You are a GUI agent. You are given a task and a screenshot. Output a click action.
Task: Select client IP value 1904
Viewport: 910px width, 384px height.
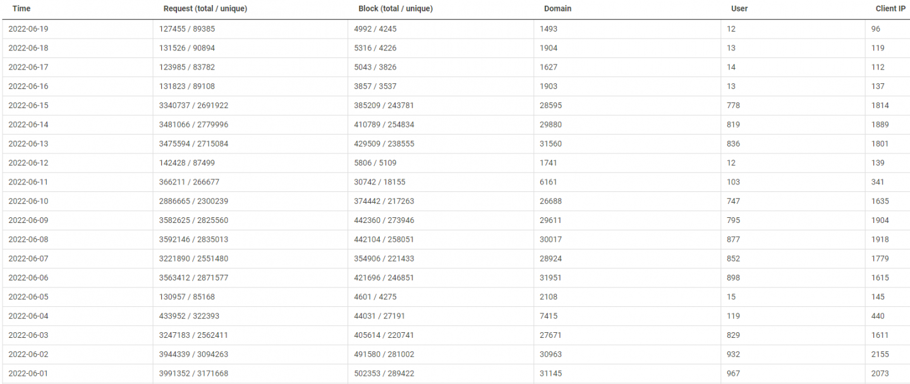point(880,220)
